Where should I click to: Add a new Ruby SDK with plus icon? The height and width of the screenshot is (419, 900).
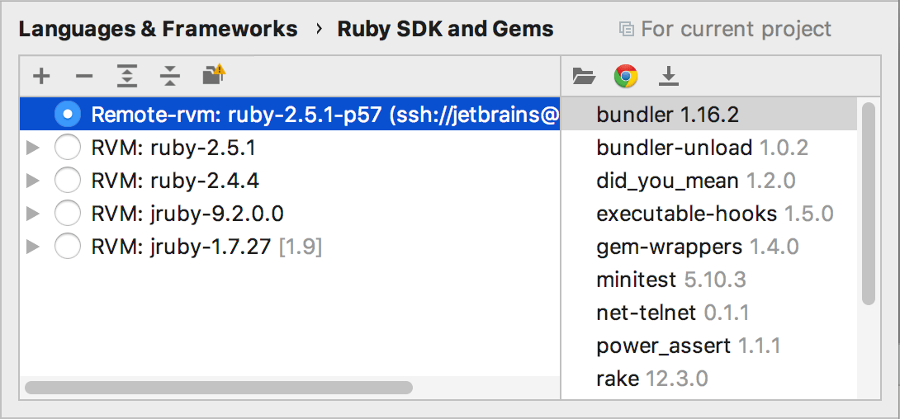pyautogui.click(x=41, y=76)
